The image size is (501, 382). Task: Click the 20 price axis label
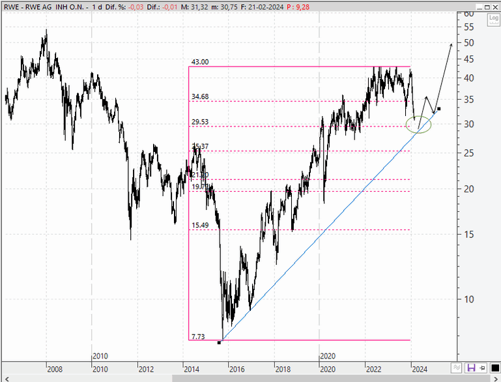(468, 189)
